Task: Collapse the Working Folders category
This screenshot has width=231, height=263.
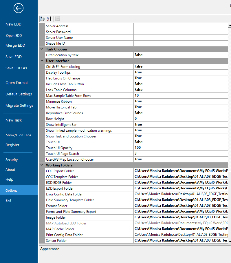Action: [42, 165]
